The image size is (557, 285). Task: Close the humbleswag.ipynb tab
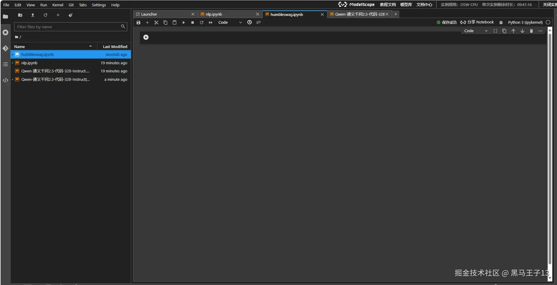pos(322,14)
